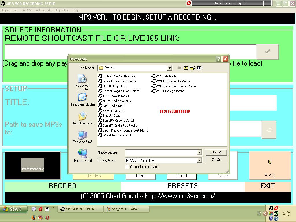This screenshot has width=296, height=222.
Task: Select the KCRW World News preset
Action: click(116, 96)
